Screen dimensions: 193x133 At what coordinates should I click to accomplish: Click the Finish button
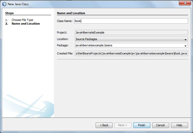tap(142, 125)
